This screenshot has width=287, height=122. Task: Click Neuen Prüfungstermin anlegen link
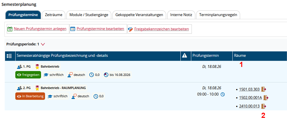(40, 29)
